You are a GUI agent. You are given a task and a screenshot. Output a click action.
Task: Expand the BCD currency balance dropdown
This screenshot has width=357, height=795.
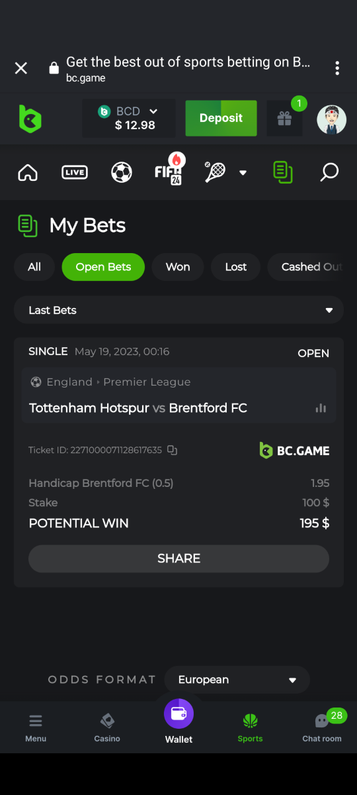(x=128, y=119)
